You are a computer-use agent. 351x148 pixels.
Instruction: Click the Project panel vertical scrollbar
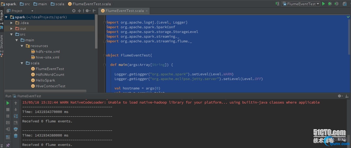(96, 31)
